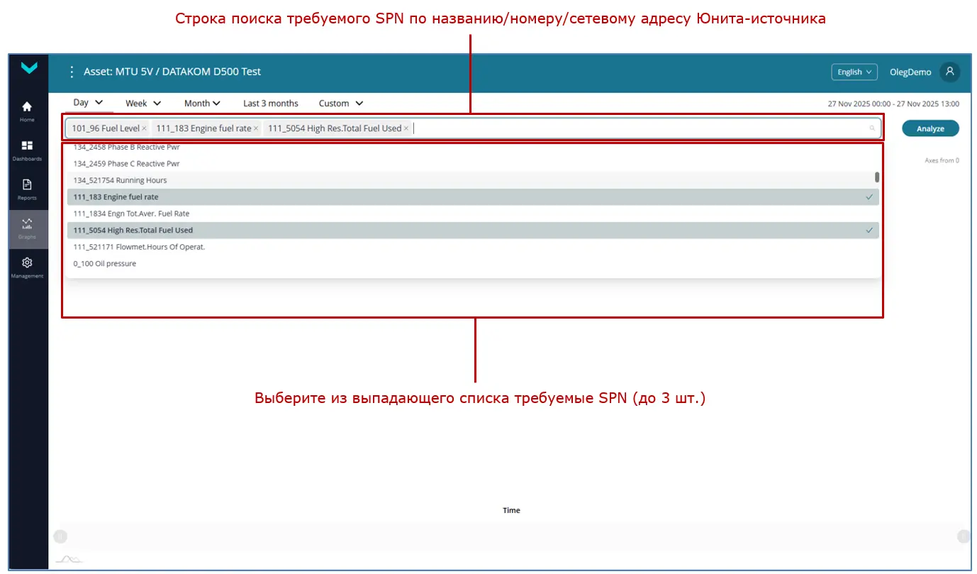Open the Day period dropdown

(x=87, y=102)
